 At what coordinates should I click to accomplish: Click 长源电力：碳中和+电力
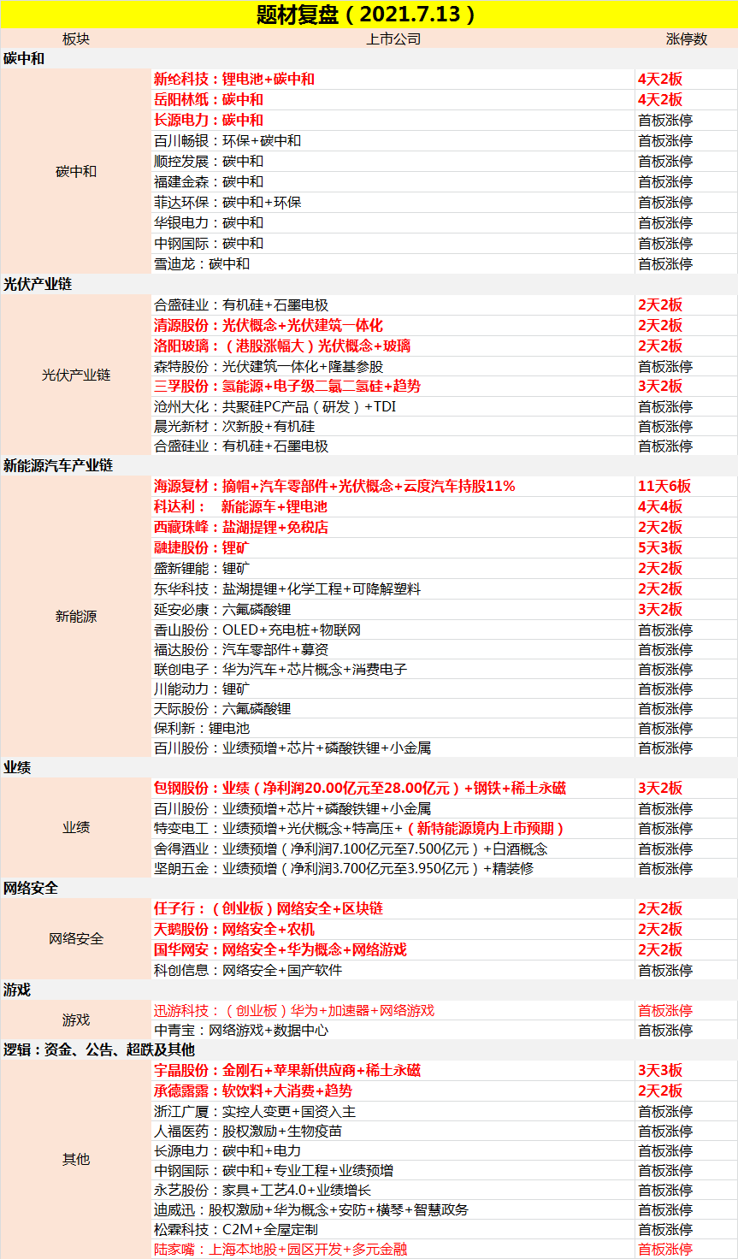227,1150
